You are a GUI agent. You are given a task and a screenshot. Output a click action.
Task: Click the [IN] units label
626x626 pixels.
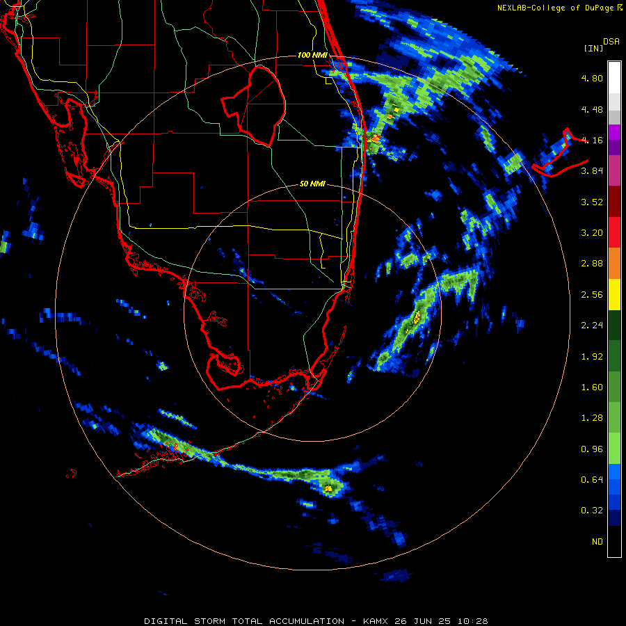[593, 48]
